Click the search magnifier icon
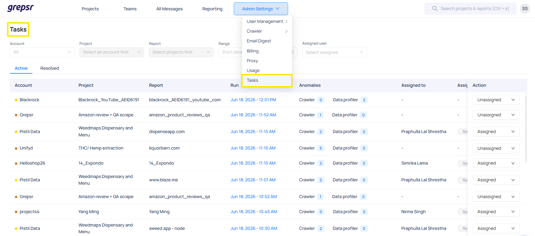 coord(435,9)
